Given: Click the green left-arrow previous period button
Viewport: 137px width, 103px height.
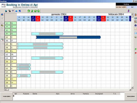Looking at the screenshot, I should click(x=32, y=11).
